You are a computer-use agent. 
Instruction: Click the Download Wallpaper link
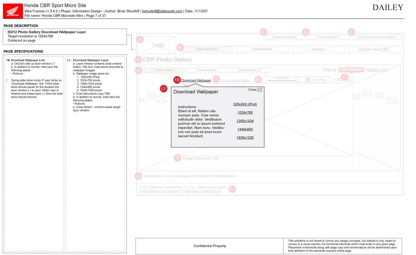196,81
